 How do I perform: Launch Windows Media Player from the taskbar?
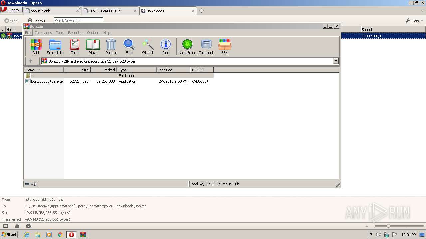[49, 235]
